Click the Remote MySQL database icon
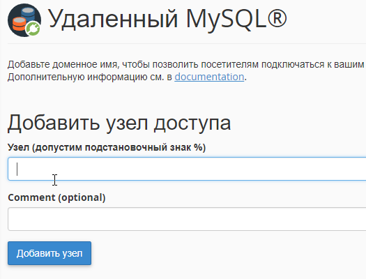 pyautogui.click(x=24, y=20)
